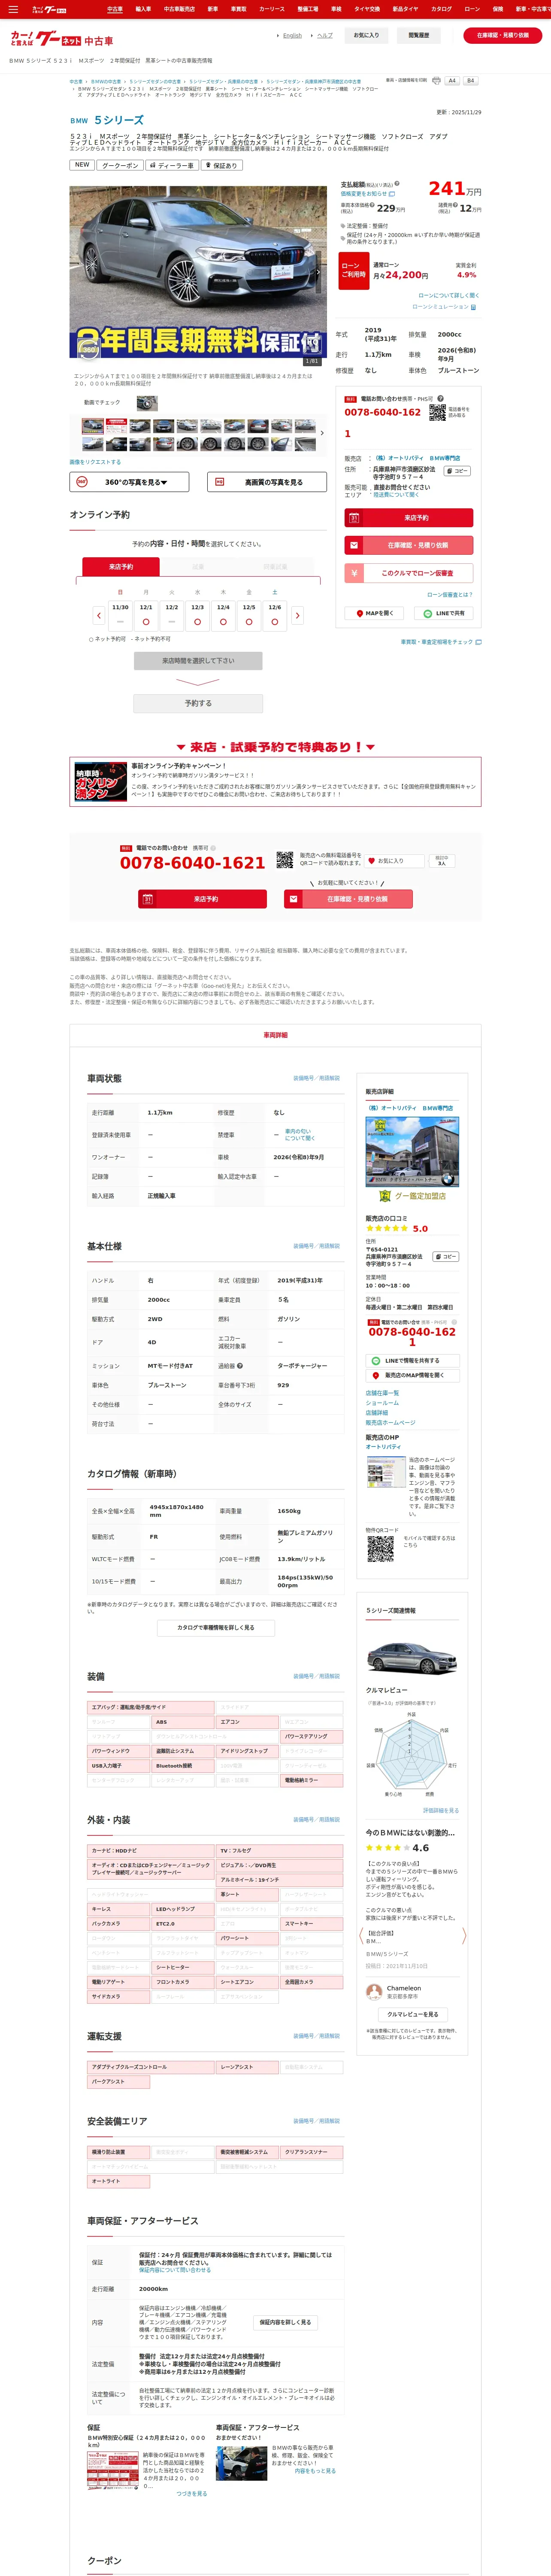Show next car review arrow

coord(464,1935)
